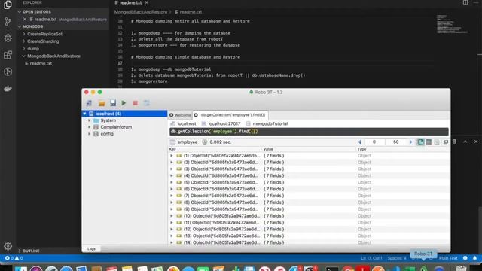Click the trash icon in VS Code panel

tap(454, 142)
